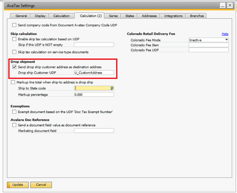Enable Send company code from Document UDF checkbox
This screenshot has height=193, width=237.
coord(14,25)
